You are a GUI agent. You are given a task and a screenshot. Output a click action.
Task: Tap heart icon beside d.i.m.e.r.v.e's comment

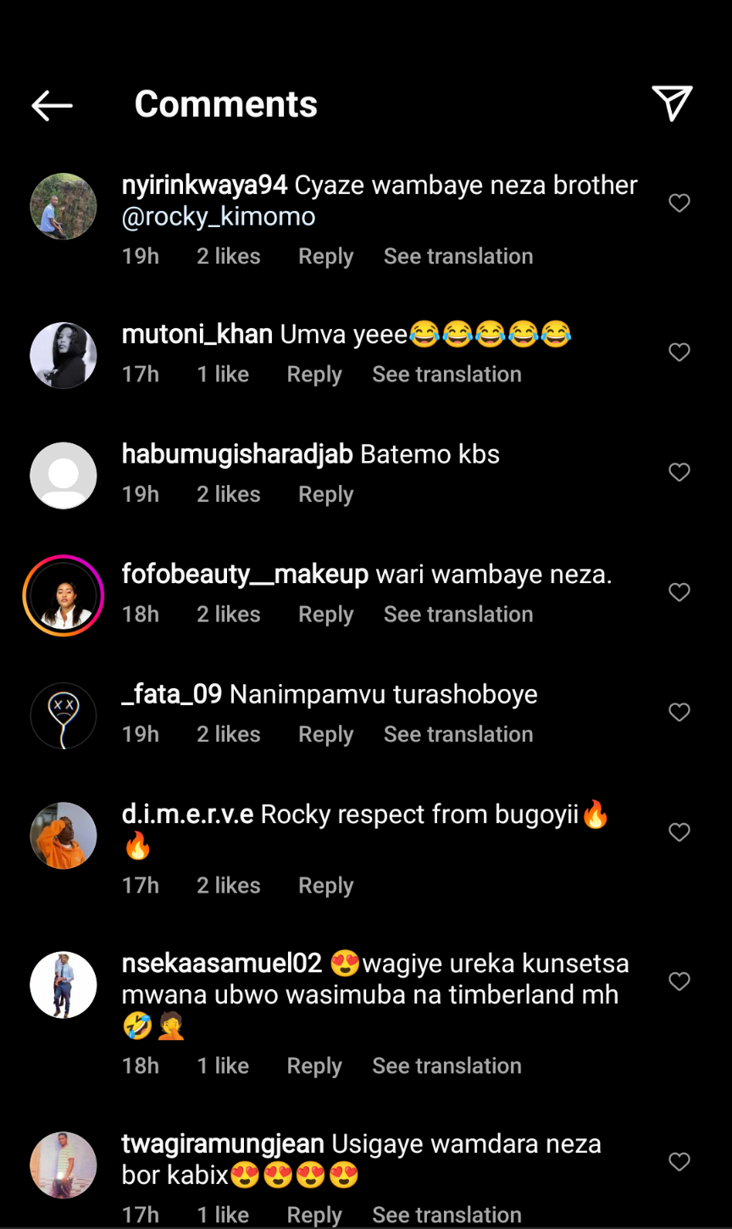click(679, 832)
